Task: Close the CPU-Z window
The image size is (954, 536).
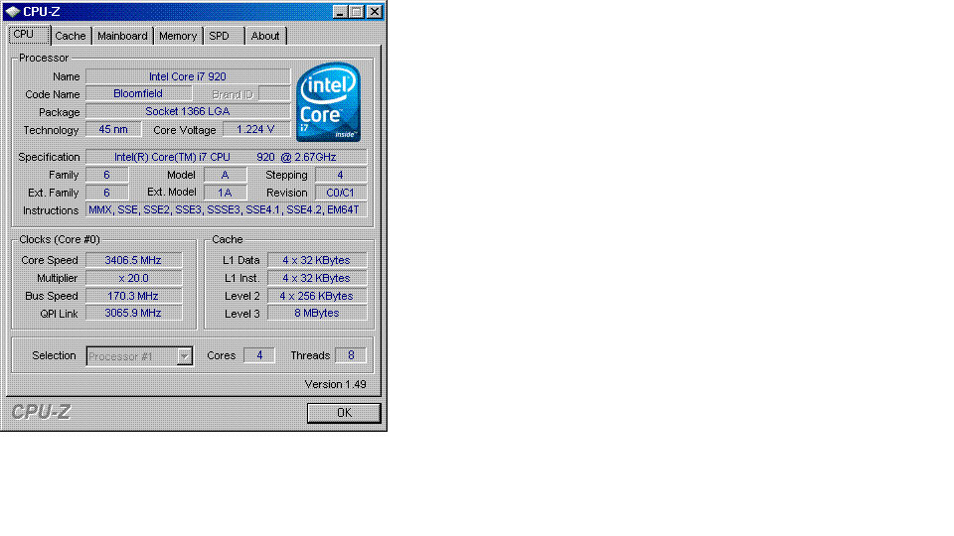Action: pos(375,12)
